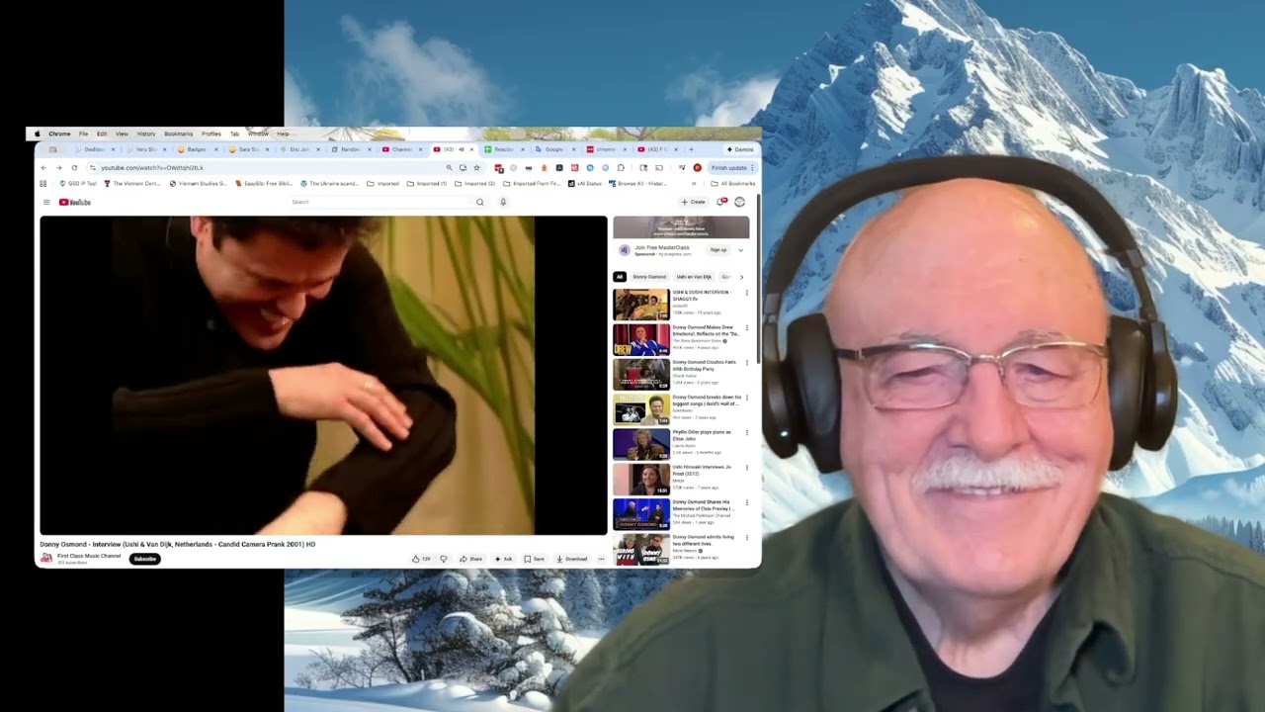Select the Ushi en Van Dijk chip
The image size is (1265, 712).
[x=694, y=277]
